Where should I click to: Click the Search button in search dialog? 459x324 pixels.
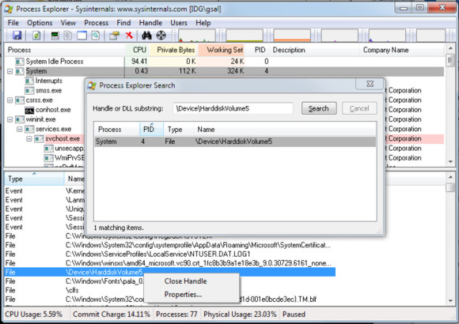point(319,108)
